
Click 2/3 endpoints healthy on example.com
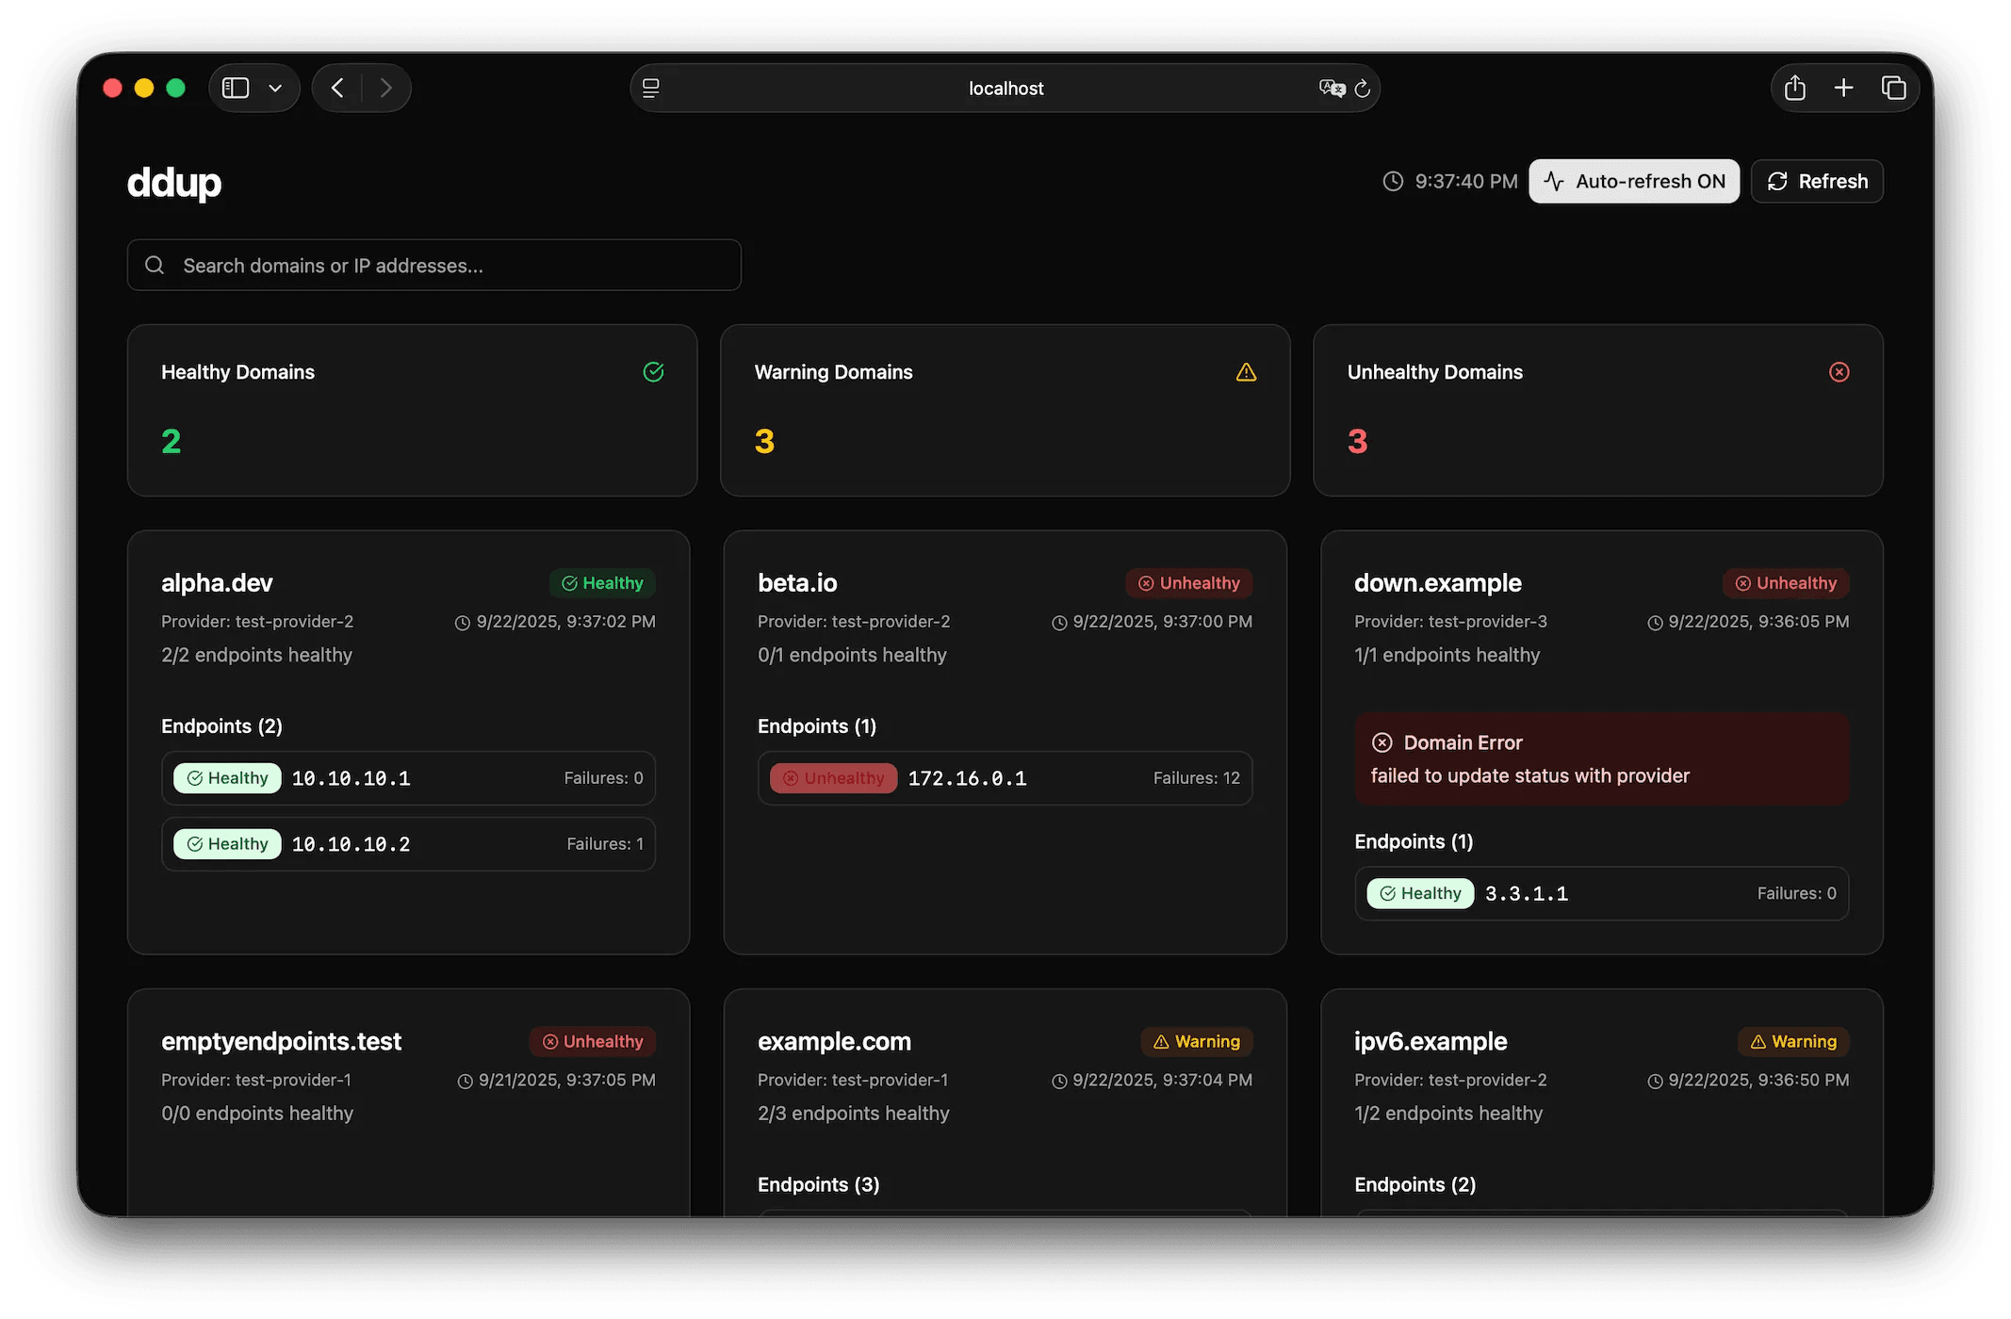click(x=854, y=1114)
